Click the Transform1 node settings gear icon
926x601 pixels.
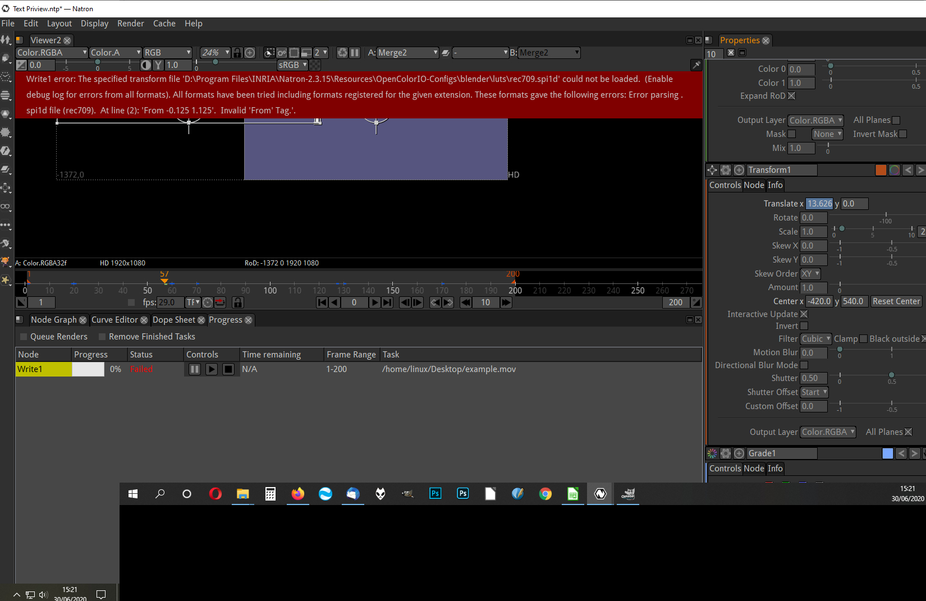(726, 170)
